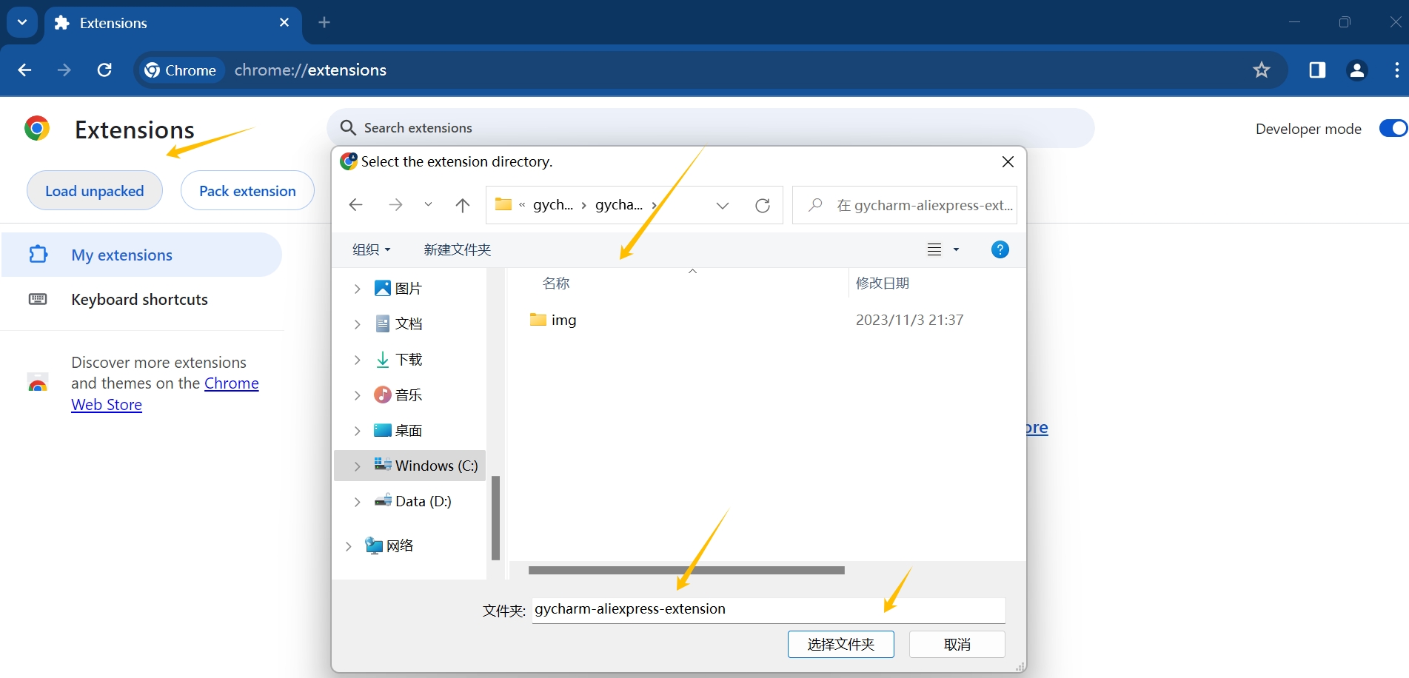1409x678 pixels.
Task: Open the view options dropdown arrow
Action: click(956, 249)
